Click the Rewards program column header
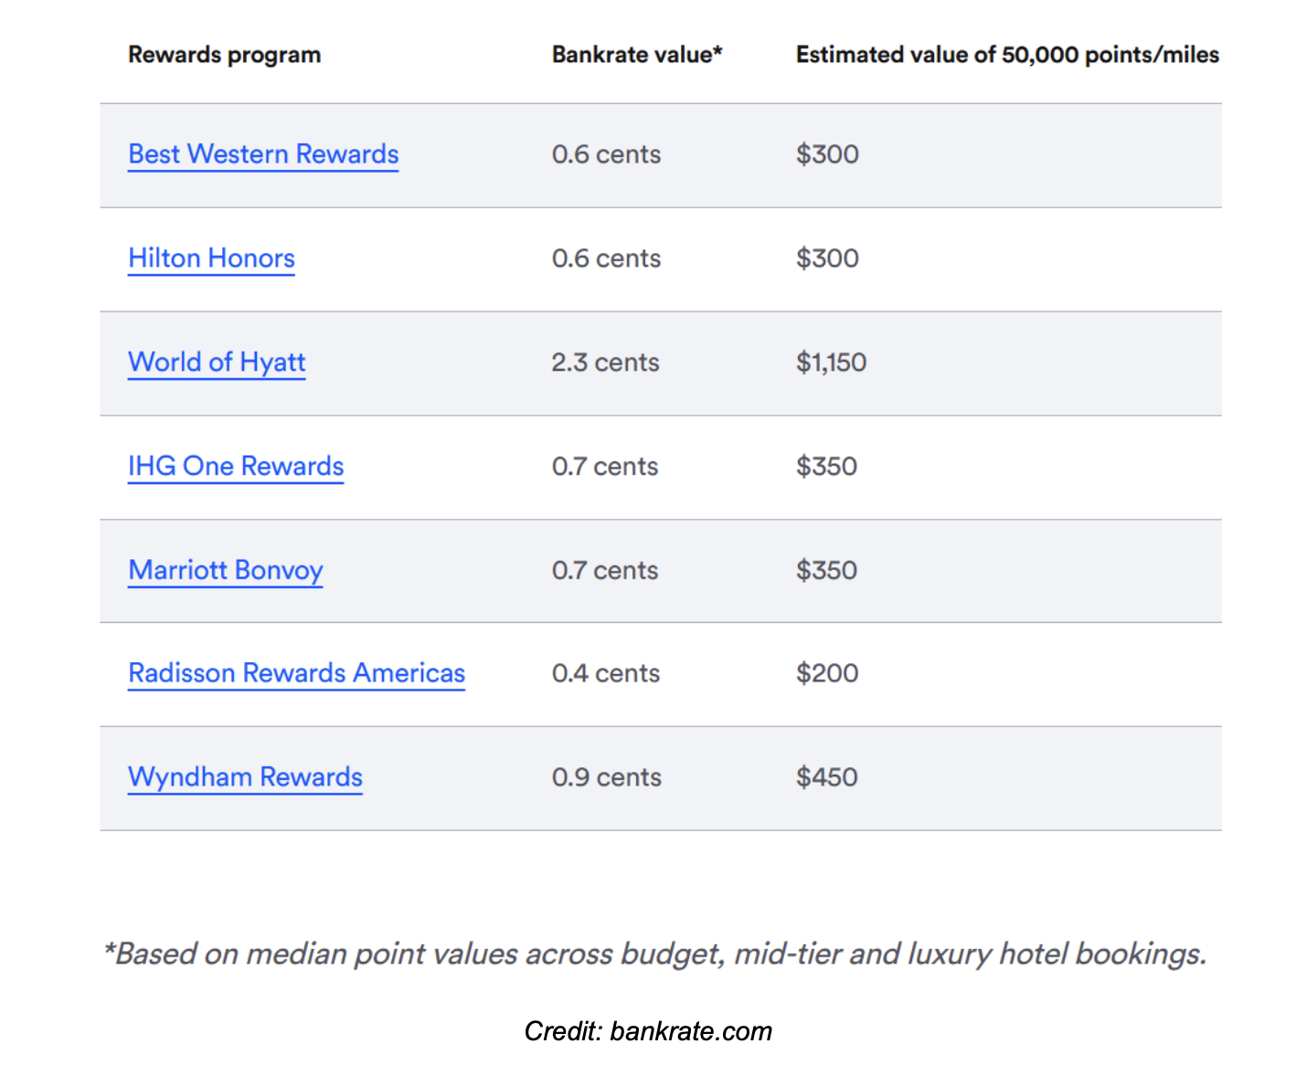Screen dimensions: 1296x1065 click(x=224, y=55)
